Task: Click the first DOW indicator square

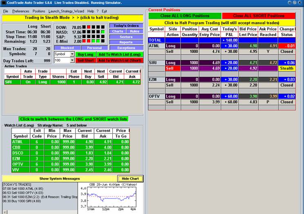Action: click(84, 27)
